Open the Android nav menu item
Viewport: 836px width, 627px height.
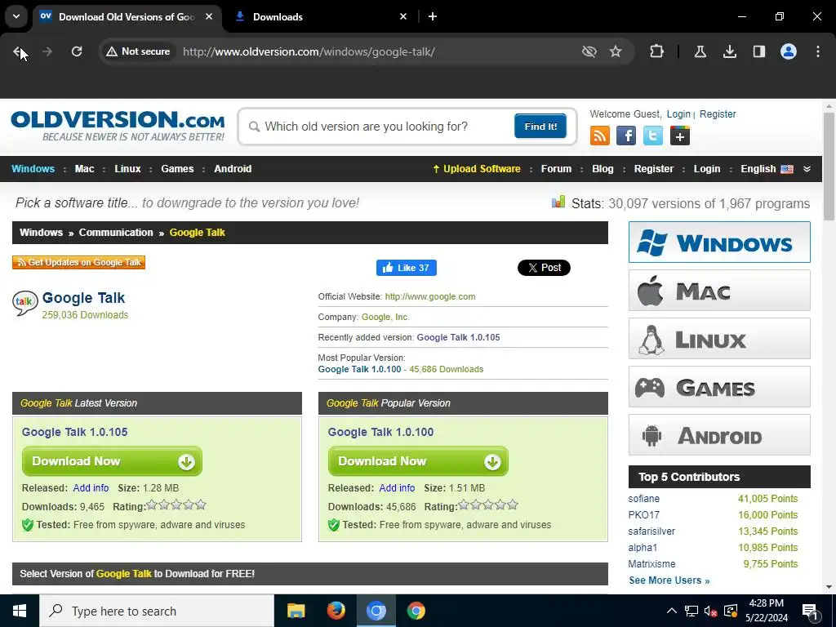[233, 169]
